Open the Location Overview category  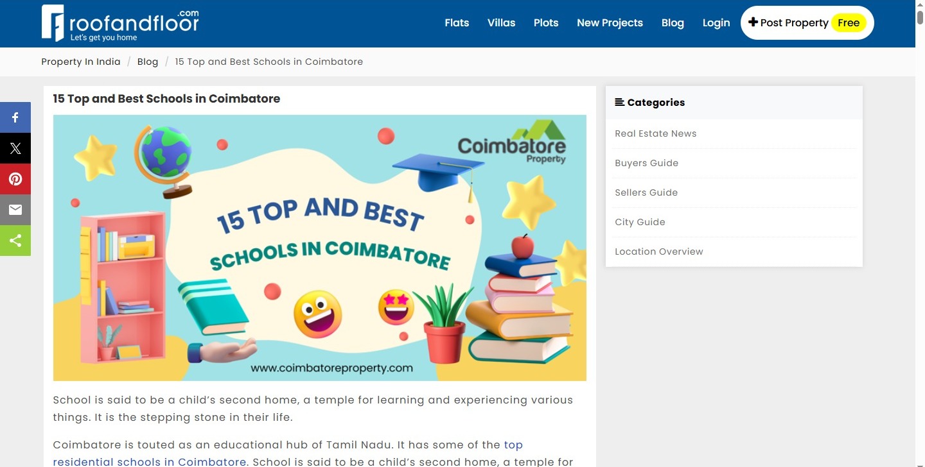pyautogui.click(x=659, y=251)
